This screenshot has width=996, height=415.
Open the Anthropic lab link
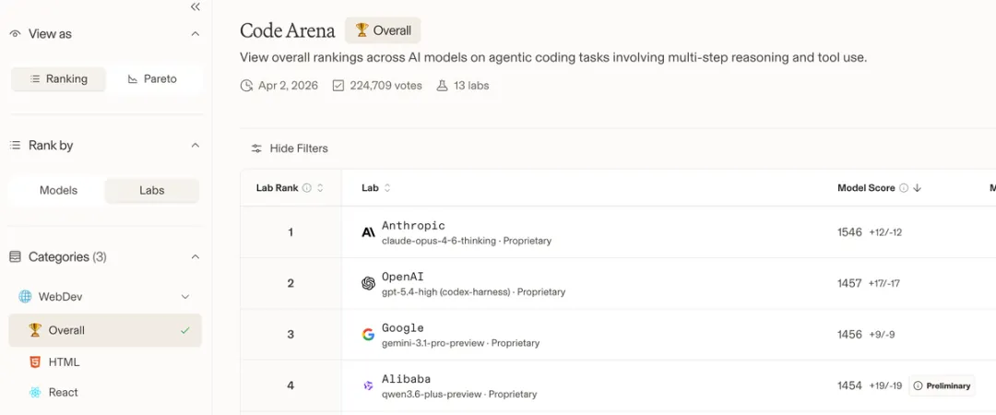[413, 226]
